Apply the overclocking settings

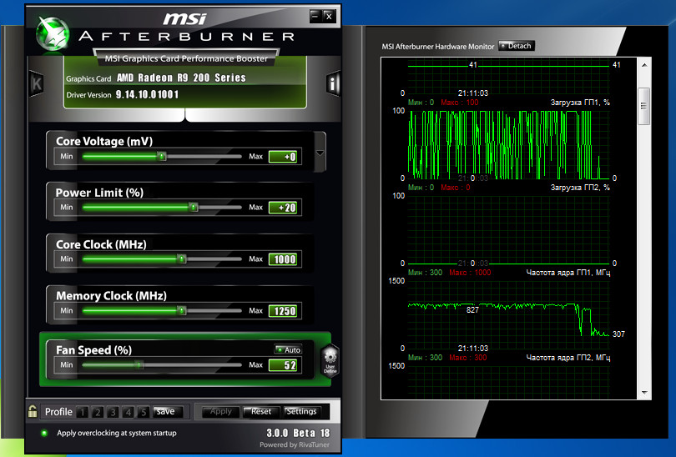(x=221, y=412)
